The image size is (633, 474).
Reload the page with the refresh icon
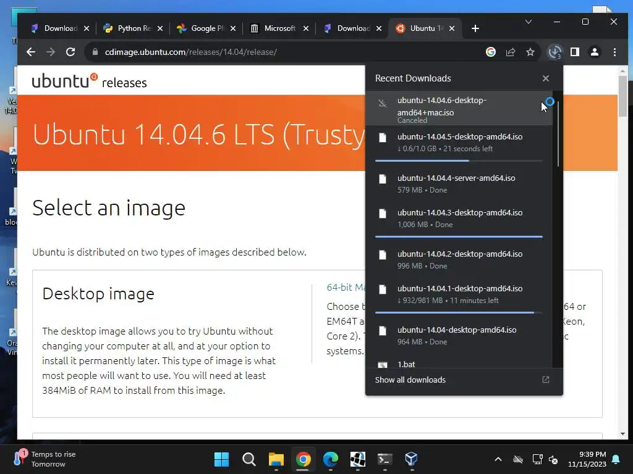coord(70,52)
